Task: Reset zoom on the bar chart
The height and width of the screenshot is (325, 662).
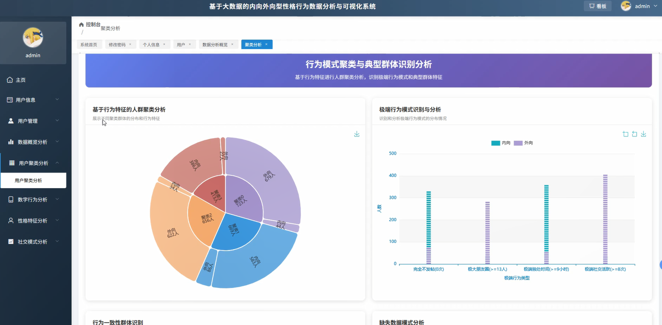Action: [x=634, y=134]
